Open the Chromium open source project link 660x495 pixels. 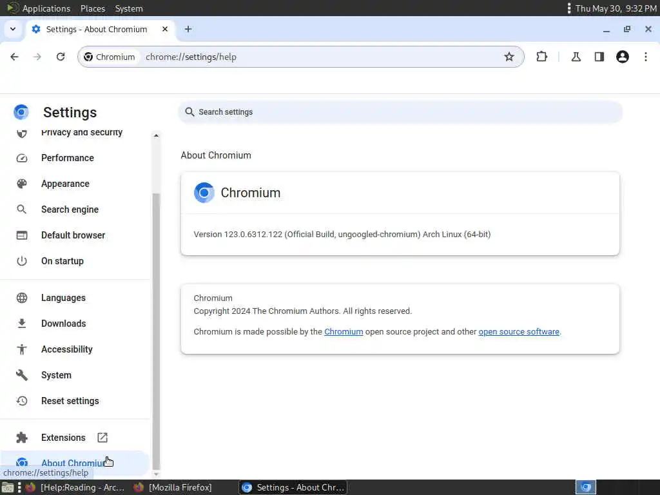344,332
